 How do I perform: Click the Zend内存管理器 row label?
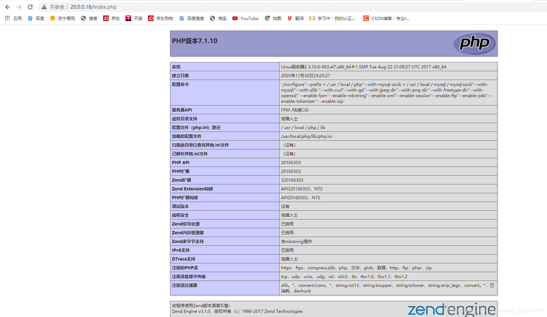tap(188, 232)
